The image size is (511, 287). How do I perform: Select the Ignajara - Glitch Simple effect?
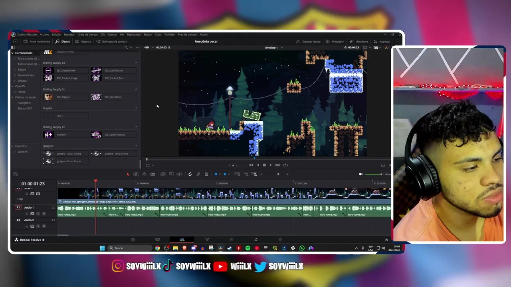click(65, 153)
